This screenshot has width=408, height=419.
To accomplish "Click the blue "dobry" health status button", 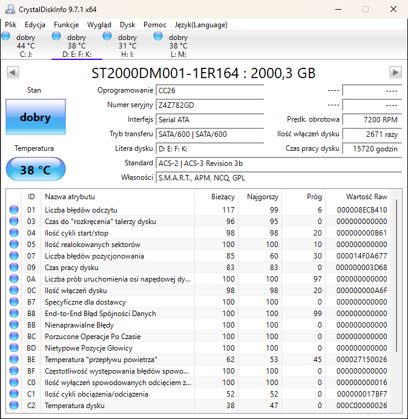I will [x=35, y=117].
